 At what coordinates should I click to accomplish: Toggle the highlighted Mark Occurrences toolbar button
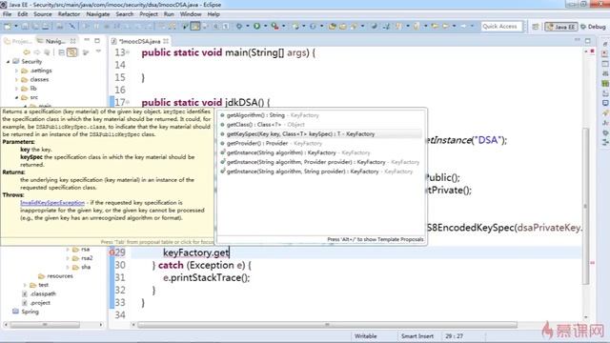point(195,27)
